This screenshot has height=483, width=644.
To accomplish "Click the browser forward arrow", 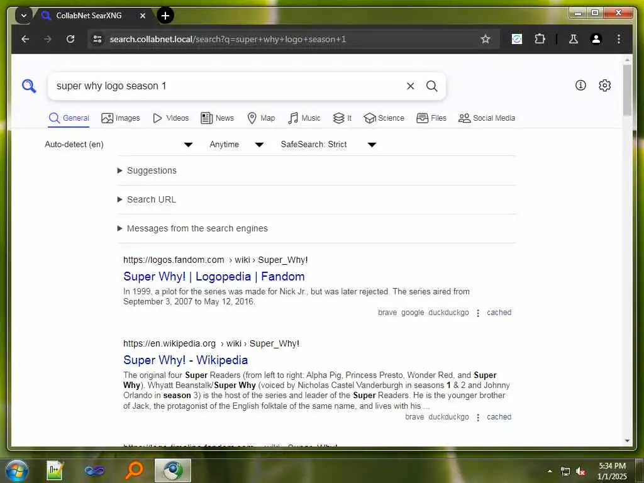I will point(48,39).
